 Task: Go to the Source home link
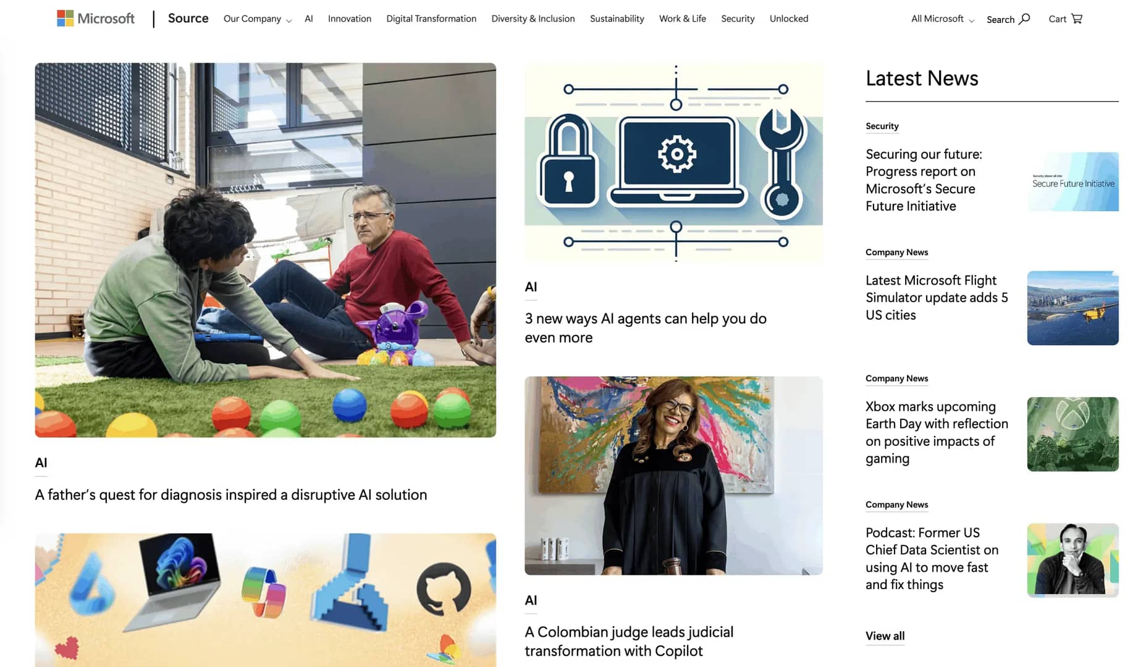[x=188, y=19]
